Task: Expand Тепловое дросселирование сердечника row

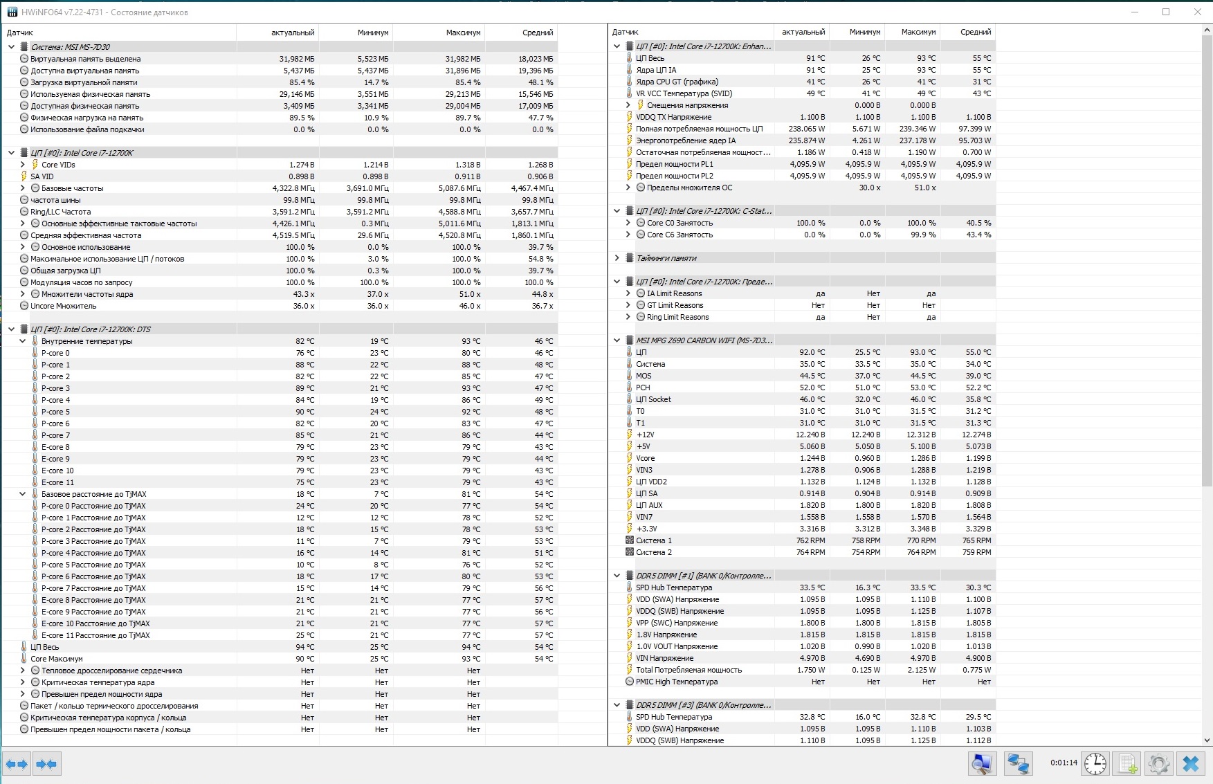Action: (22, 671)
